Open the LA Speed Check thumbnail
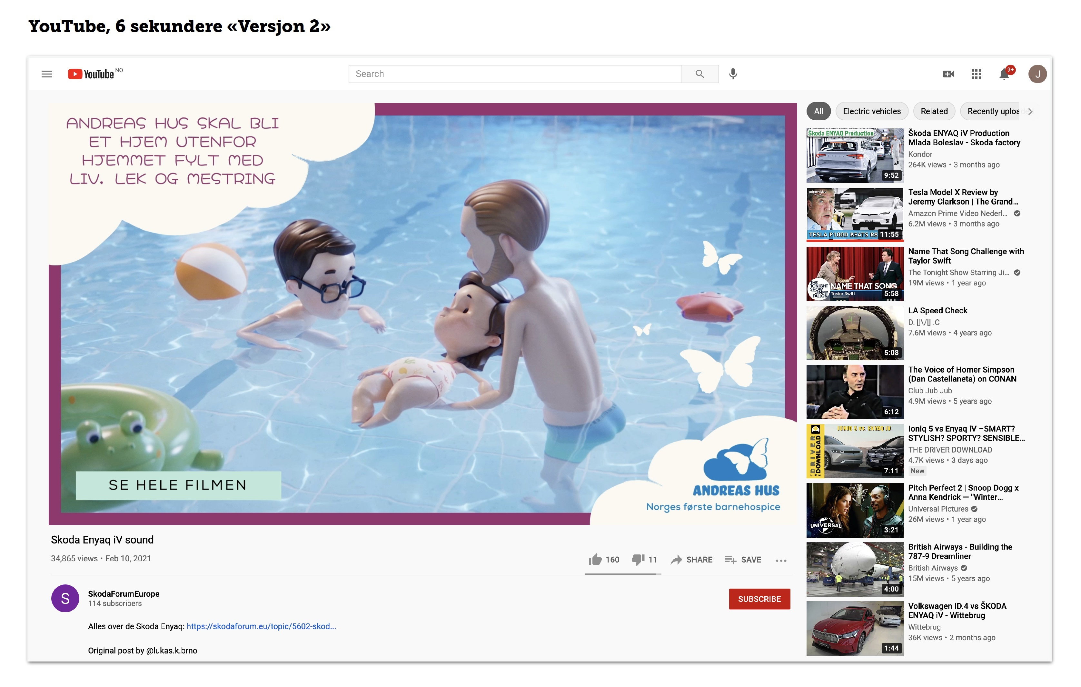 coord(855,333)
